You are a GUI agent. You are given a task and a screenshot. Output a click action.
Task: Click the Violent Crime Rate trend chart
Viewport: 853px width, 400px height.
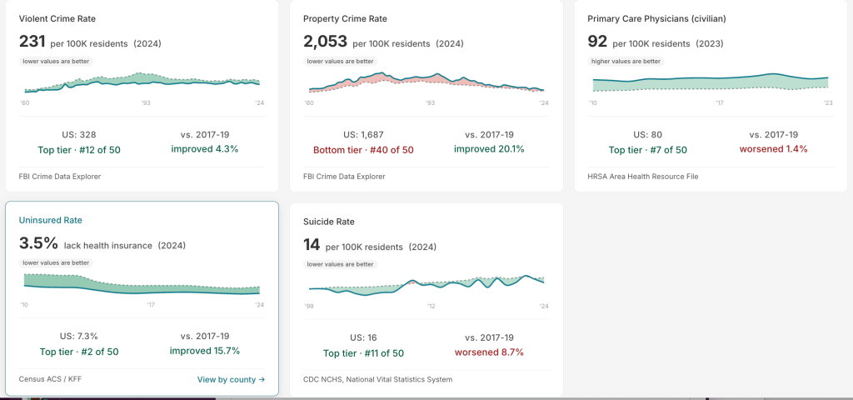[142, 82]
